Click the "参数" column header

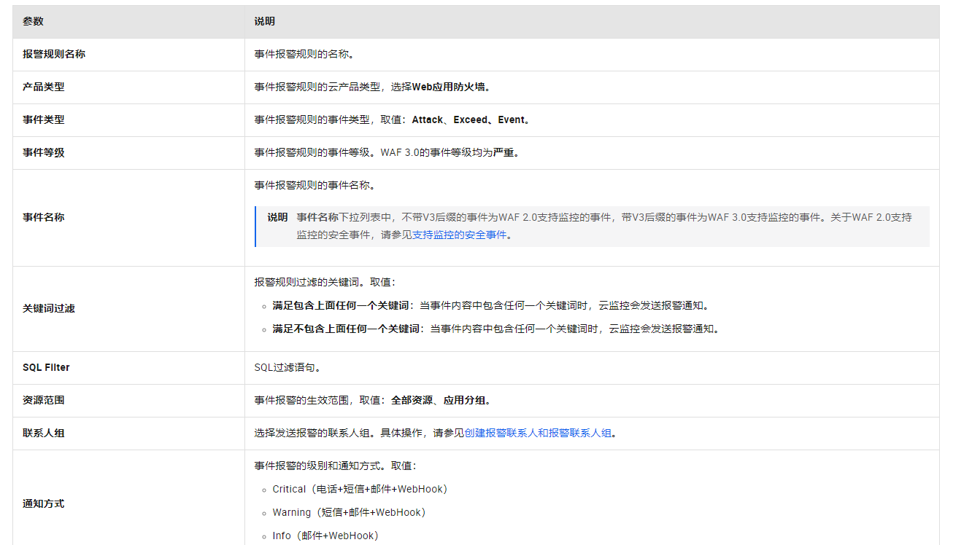[128, 22]
